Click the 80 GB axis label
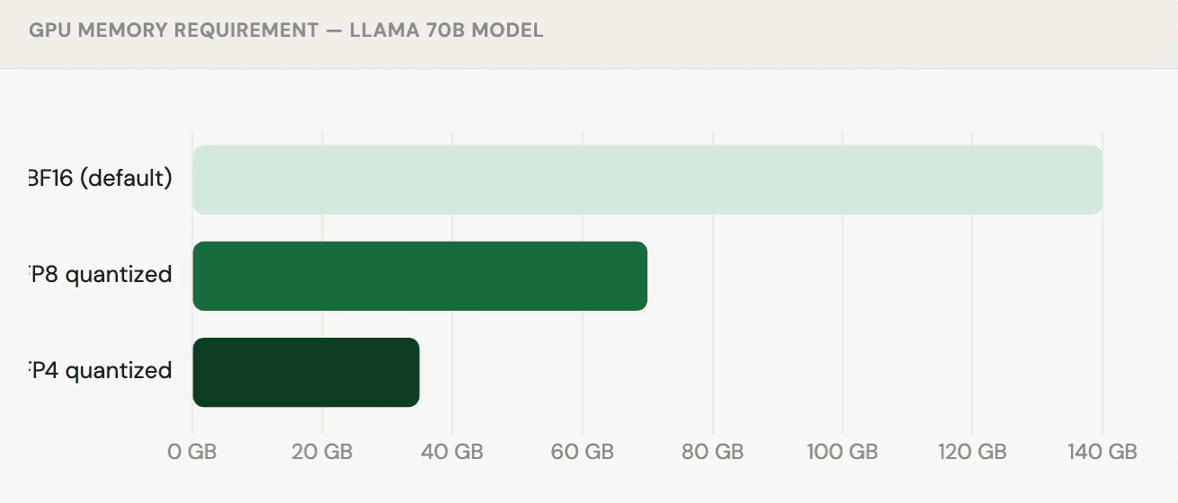The height and width of the screenshot is (503, 1178). 713,451
